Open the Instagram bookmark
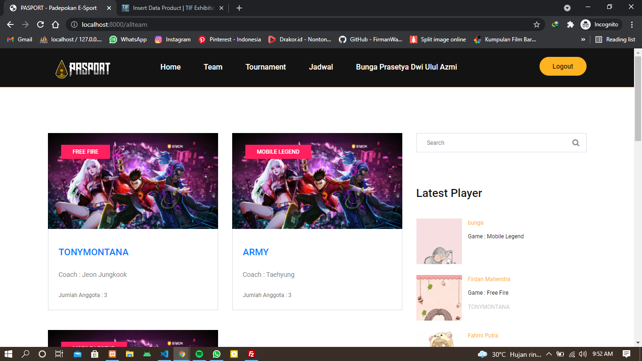This screenshot has height=361, width=642. tap(172, 39)
